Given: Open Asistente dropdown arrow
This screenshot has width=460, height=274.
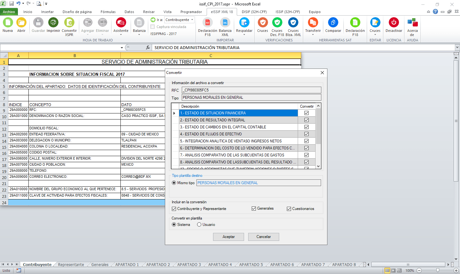Looking at the screenshot, I should click(121, 35).
